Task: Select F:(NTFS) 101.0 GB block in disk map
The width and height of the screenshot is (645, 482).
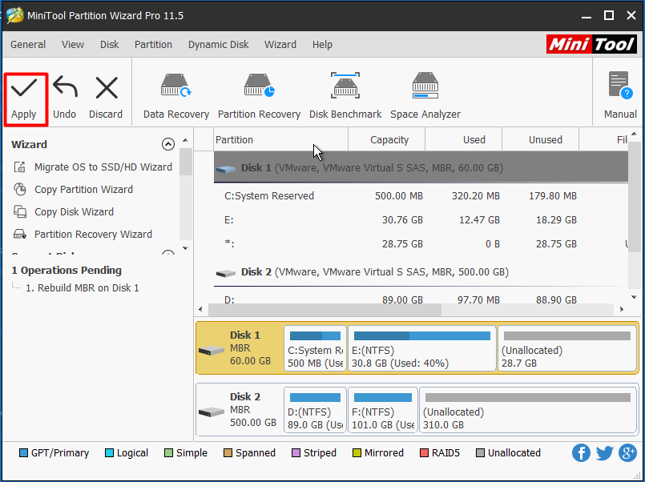Action: [x=383, y=409]
